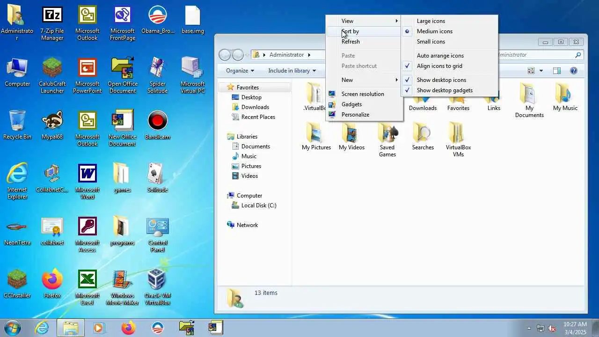Select the Spider Solitaire desktop icon
The height and width of the screenshot is (337, 599).
pos(157,76)
